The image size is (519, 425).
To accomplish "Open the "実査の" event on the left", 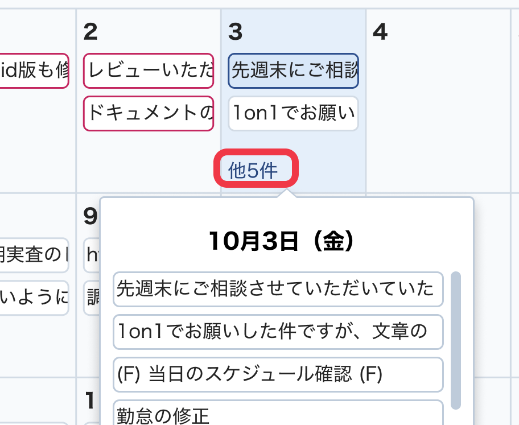I will (x=34, y=255).
